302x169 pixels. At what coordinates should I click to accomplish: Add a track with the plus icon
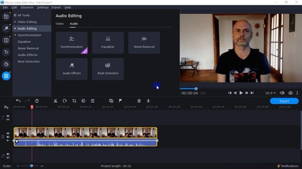tap(6, 107)
